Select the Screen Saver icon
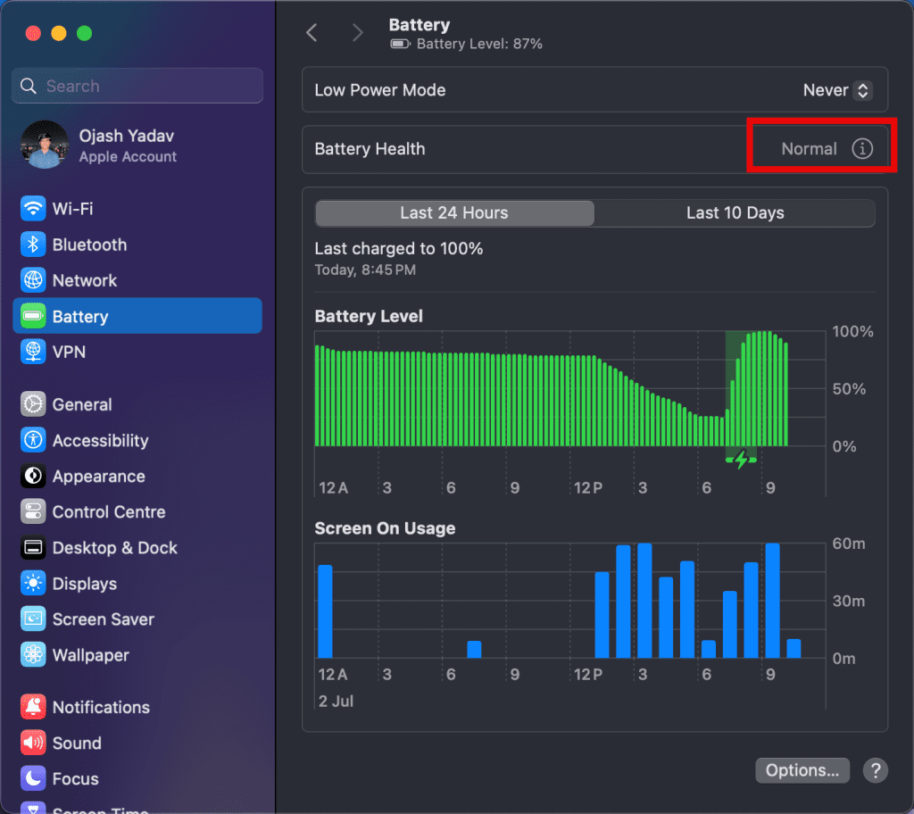Screen dimensions: 914x814 [x=33, y=619]
